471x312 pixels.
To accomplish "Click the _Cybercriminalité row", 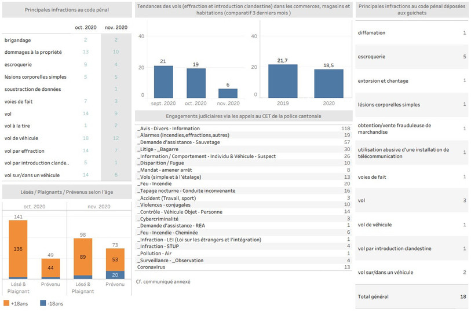I will tap(243, 219).
